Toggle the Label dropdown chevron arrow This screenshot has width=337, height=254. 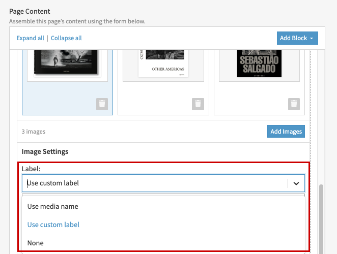tap(296, 183)
